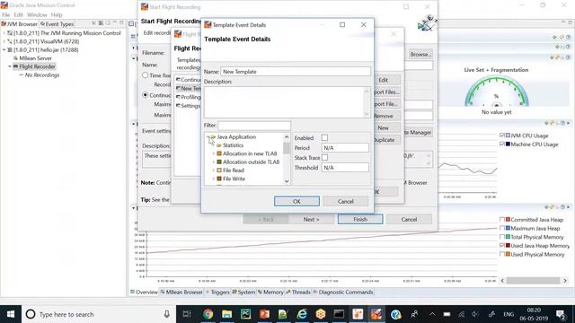The width and height of the screenshot is (575, 323).
Task: Open the Threads tab
Action: coord(298,292)
